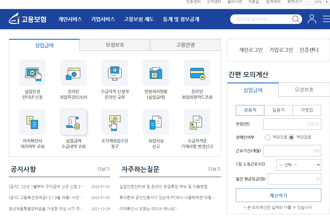Open notice '22년 1월부터 구직급여 신규 신청

[x=46, y=187]
